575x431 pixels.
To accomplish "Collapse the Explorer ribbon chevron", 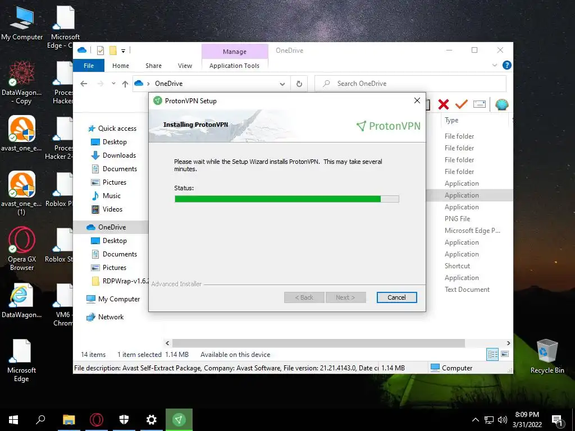I will click(x=495, y=65).
